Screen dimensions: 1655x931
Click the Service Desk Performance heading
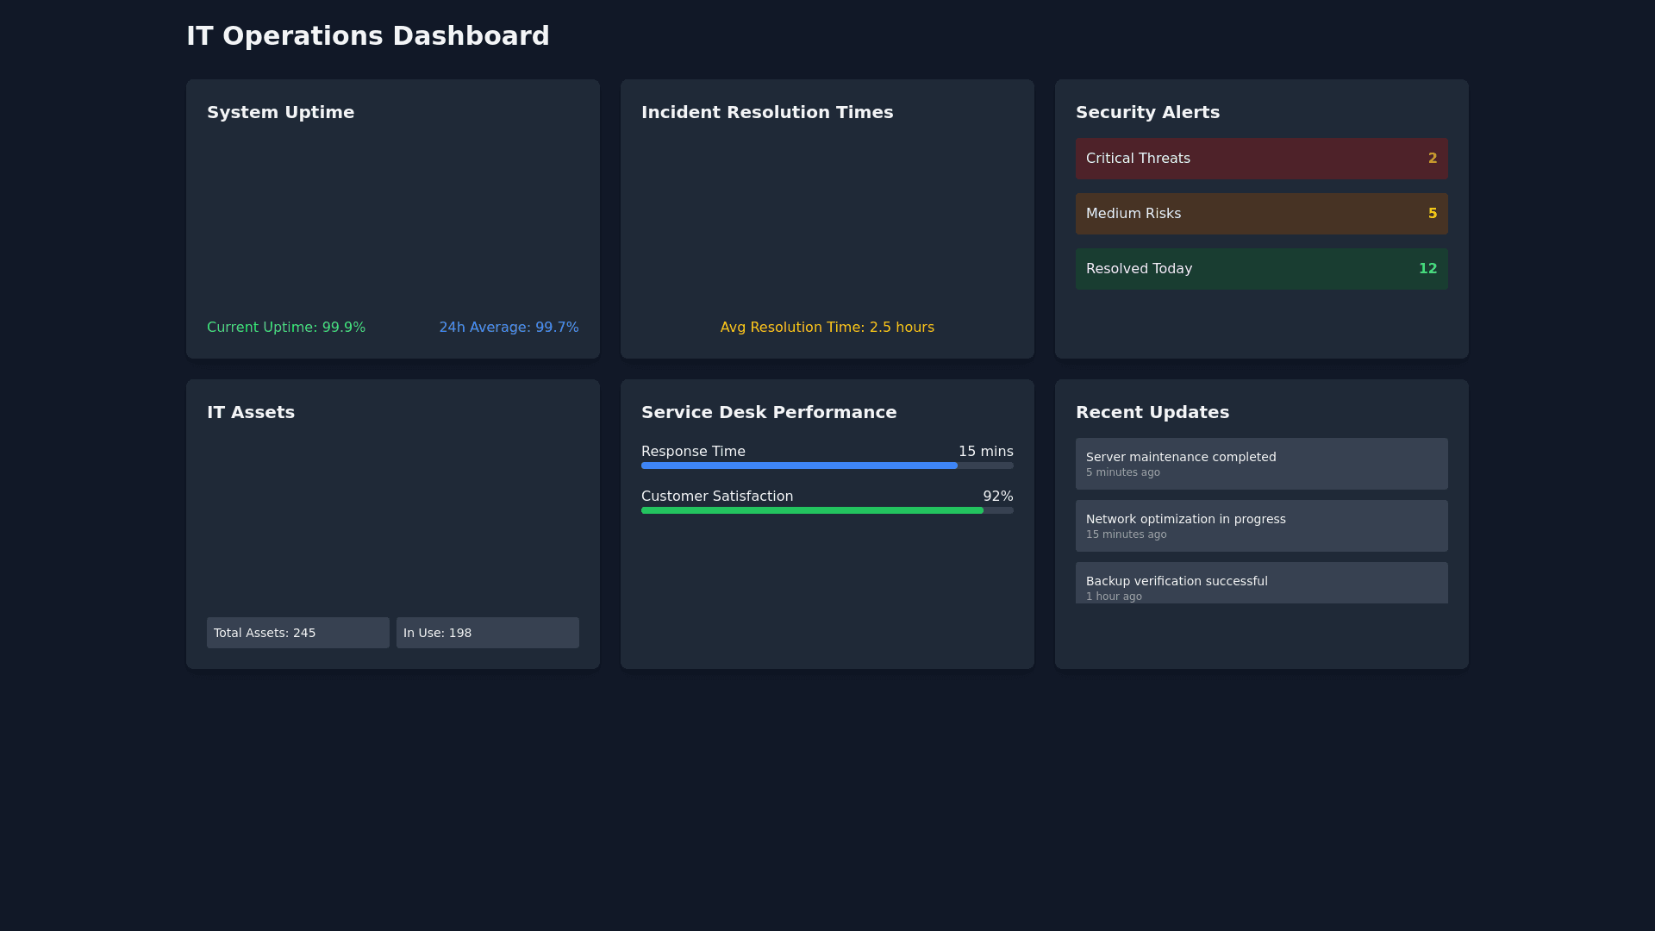768,413
